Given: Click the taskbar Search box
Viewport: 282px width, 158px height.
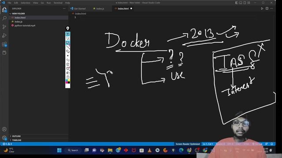Looking at the screenshot, I should [73, 150].
